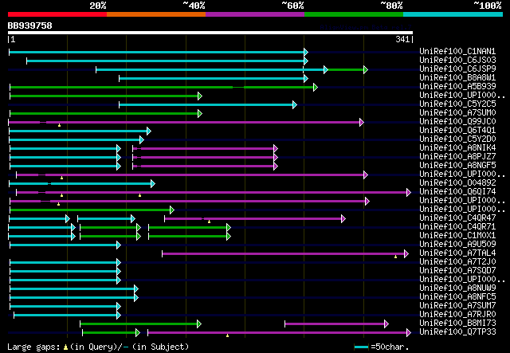Viewport: 510px width, 353px height.
Task: Select the UniRef100_A7SUM7 label
Action: [x=457, y=305]
